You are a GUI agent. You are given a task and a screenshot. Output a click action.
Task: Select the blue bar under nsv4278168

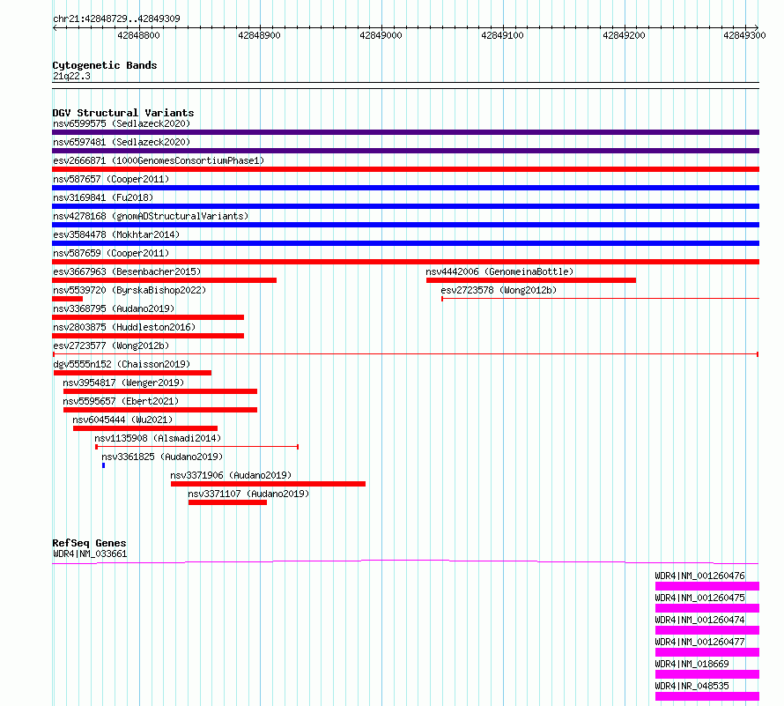[405, 225]
